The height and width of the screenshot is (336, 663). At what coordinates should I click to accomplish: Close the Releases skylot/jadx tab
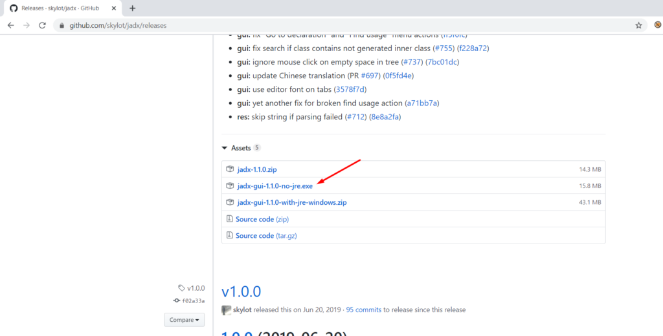point(114,8)
